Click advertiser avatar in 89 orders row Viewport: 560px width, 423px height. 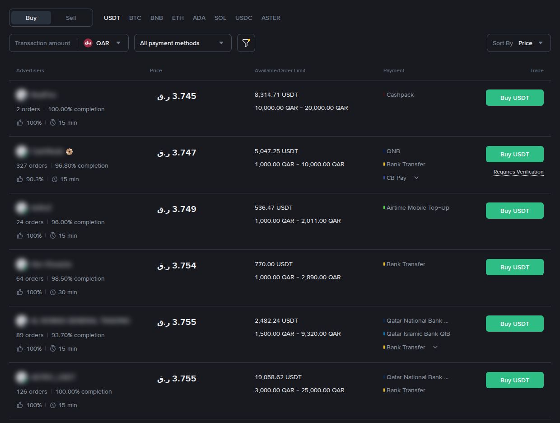[x=21, y=321]
